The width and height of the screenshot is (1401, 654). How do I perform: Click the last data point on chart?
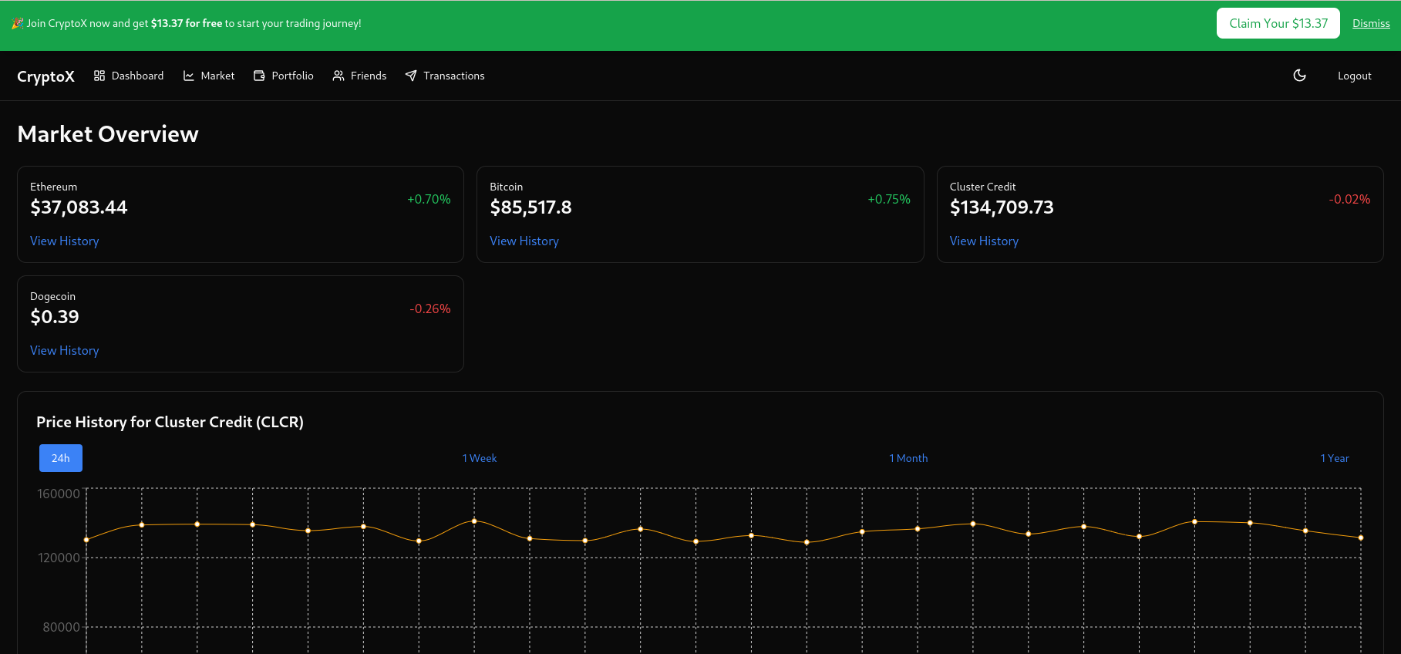pyautogui.click(x=1360, y=538)
